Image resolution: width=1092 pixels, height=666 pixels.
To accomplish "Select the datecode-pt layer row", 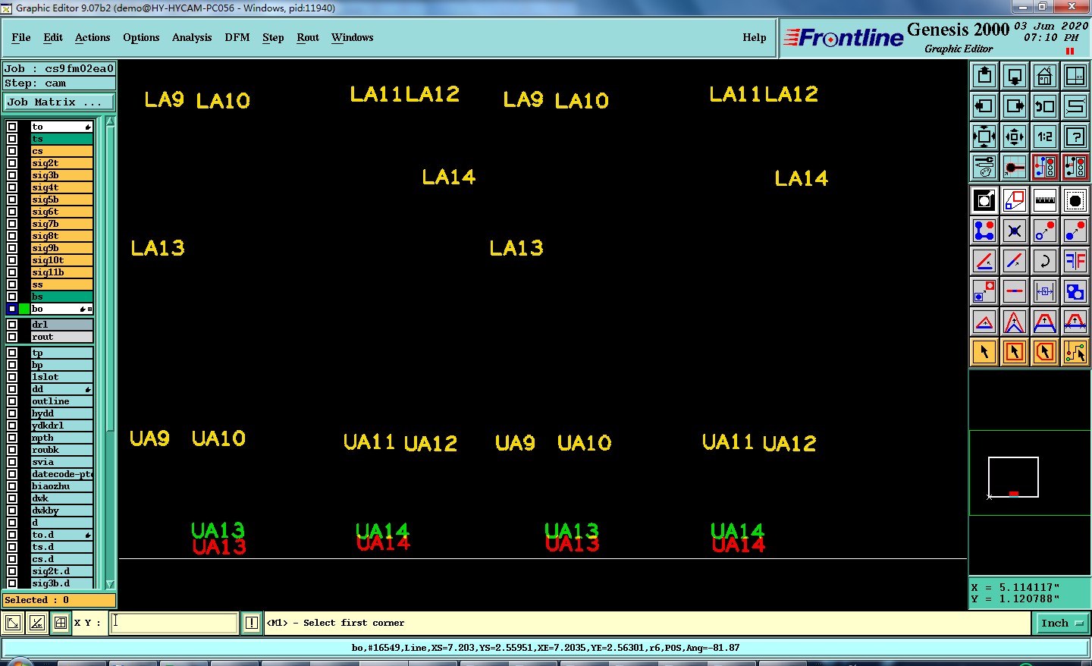I will tap(61, 474).
